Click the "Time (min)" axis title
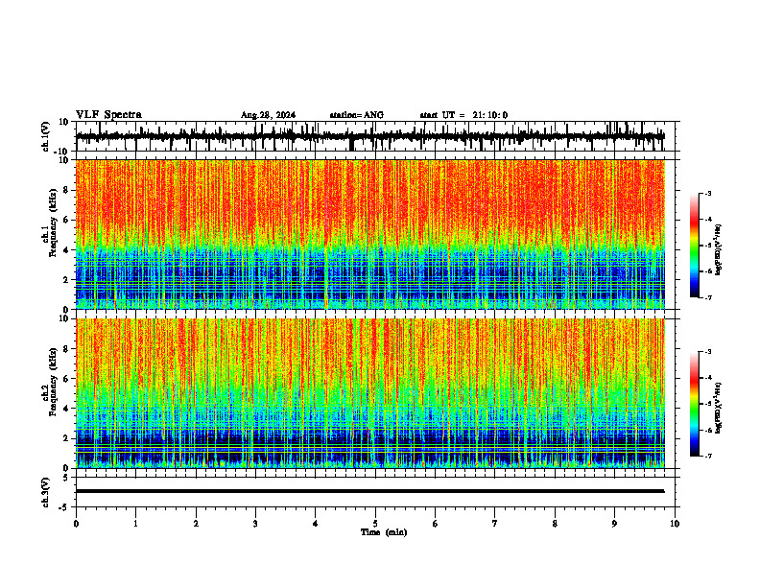760x587 pixels. tap(384, 532)
